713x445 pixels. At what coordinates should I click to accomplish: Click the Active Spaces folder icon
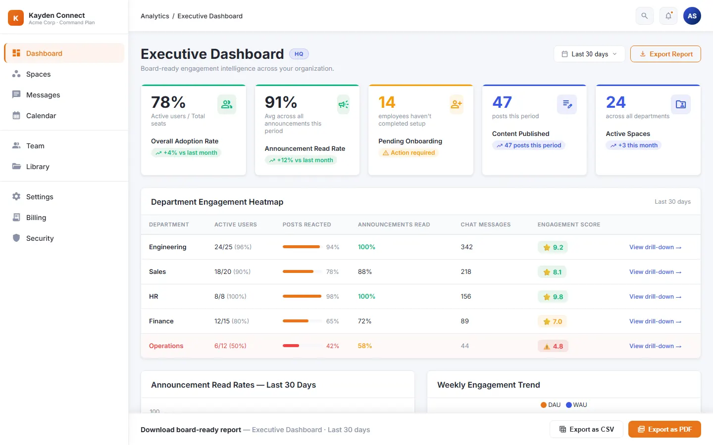(x=681, y=104)
